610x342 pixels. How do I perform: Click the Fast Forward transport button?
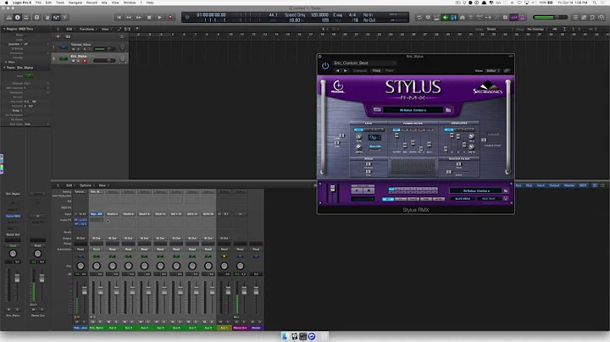click(x=139, y=18)
